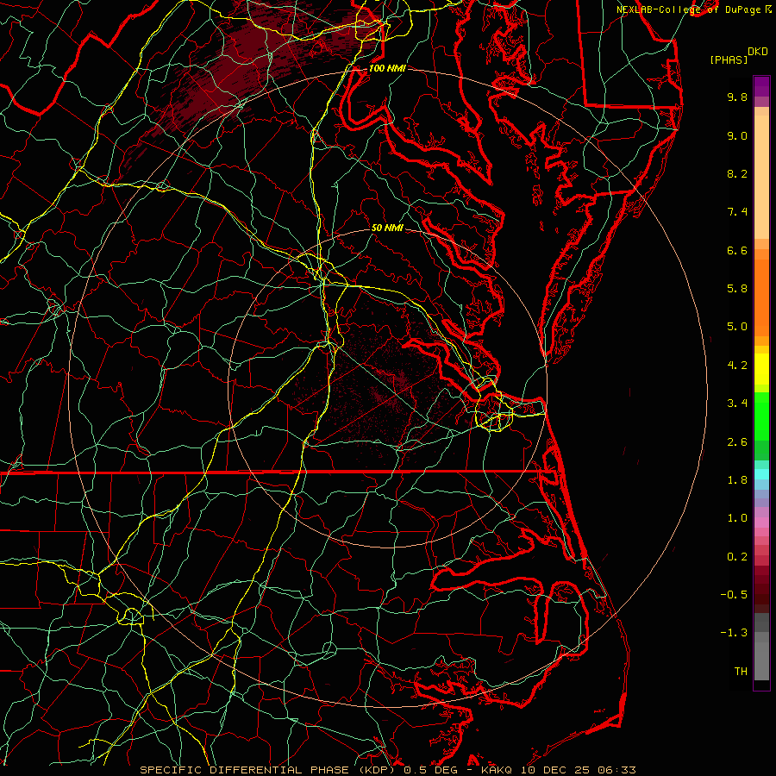Pick the orange swatch on the color bar
This screenshot has height=776, width=776.
pos(761,298)
